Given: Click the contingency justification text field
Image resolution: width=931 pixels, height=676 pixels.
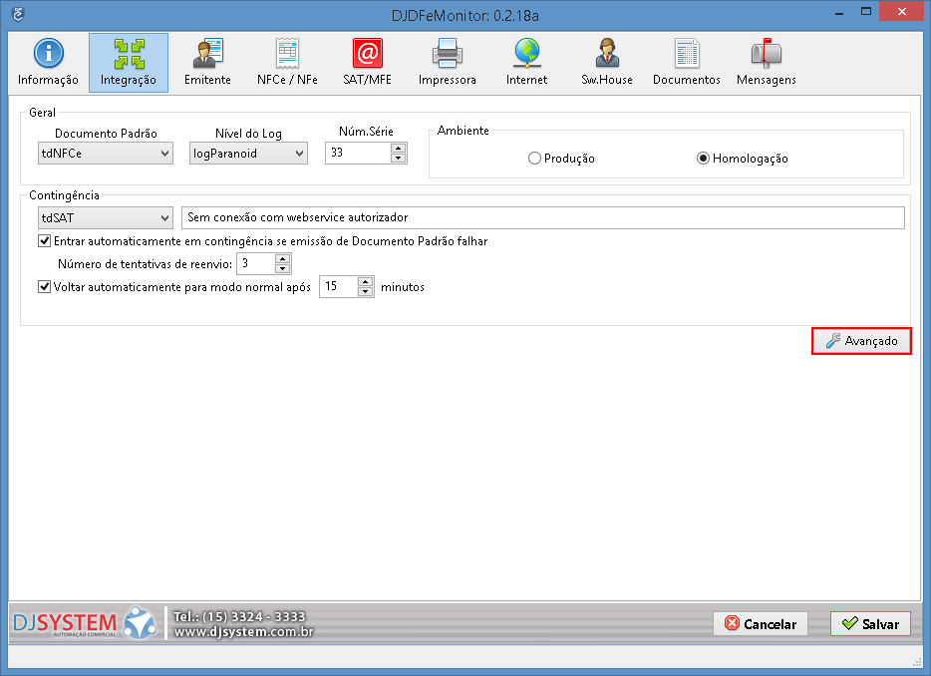Looking at the screenshot, I should 543,217.
